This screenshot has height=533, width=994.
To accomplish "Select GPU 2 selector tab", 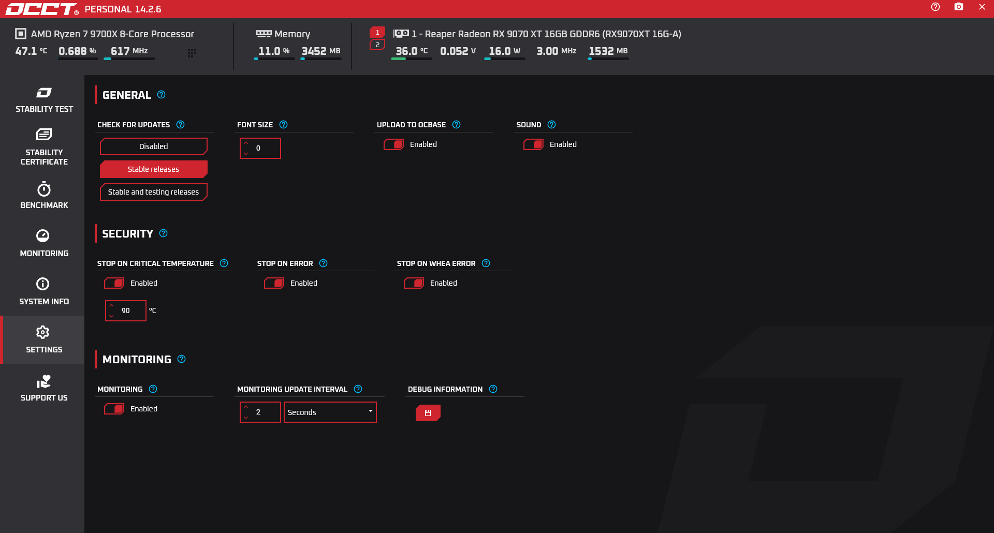I will [x=377, y=45].
